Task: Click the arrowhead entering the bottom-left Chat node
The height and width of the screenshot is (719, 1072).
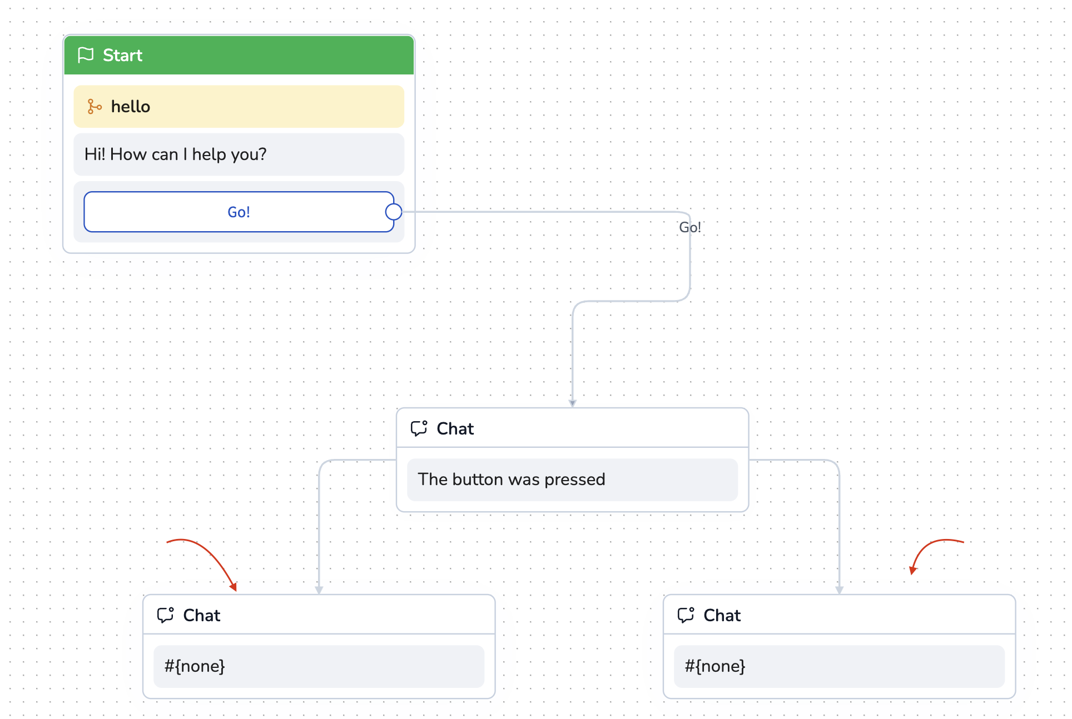Action: pos(319,590)
